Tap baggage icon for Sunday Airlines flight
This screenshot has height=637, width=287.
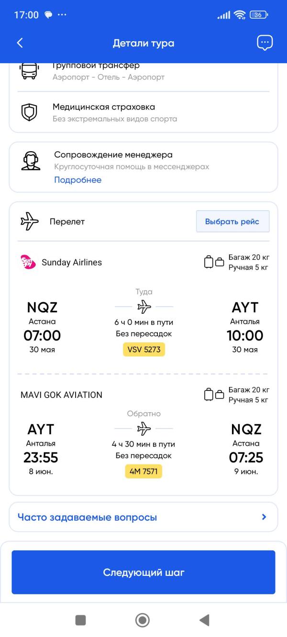(214, 262)
